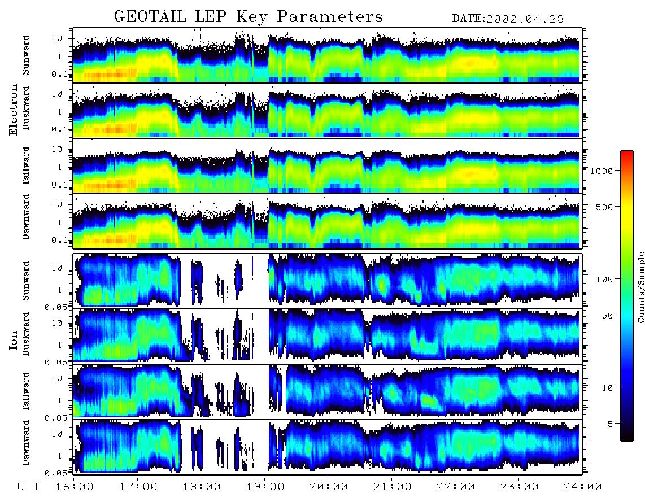The height and width of the screenshot is (497, 645).
Task: Select the "DATE:2002.04.28" date text
Action: coord(508,19)
